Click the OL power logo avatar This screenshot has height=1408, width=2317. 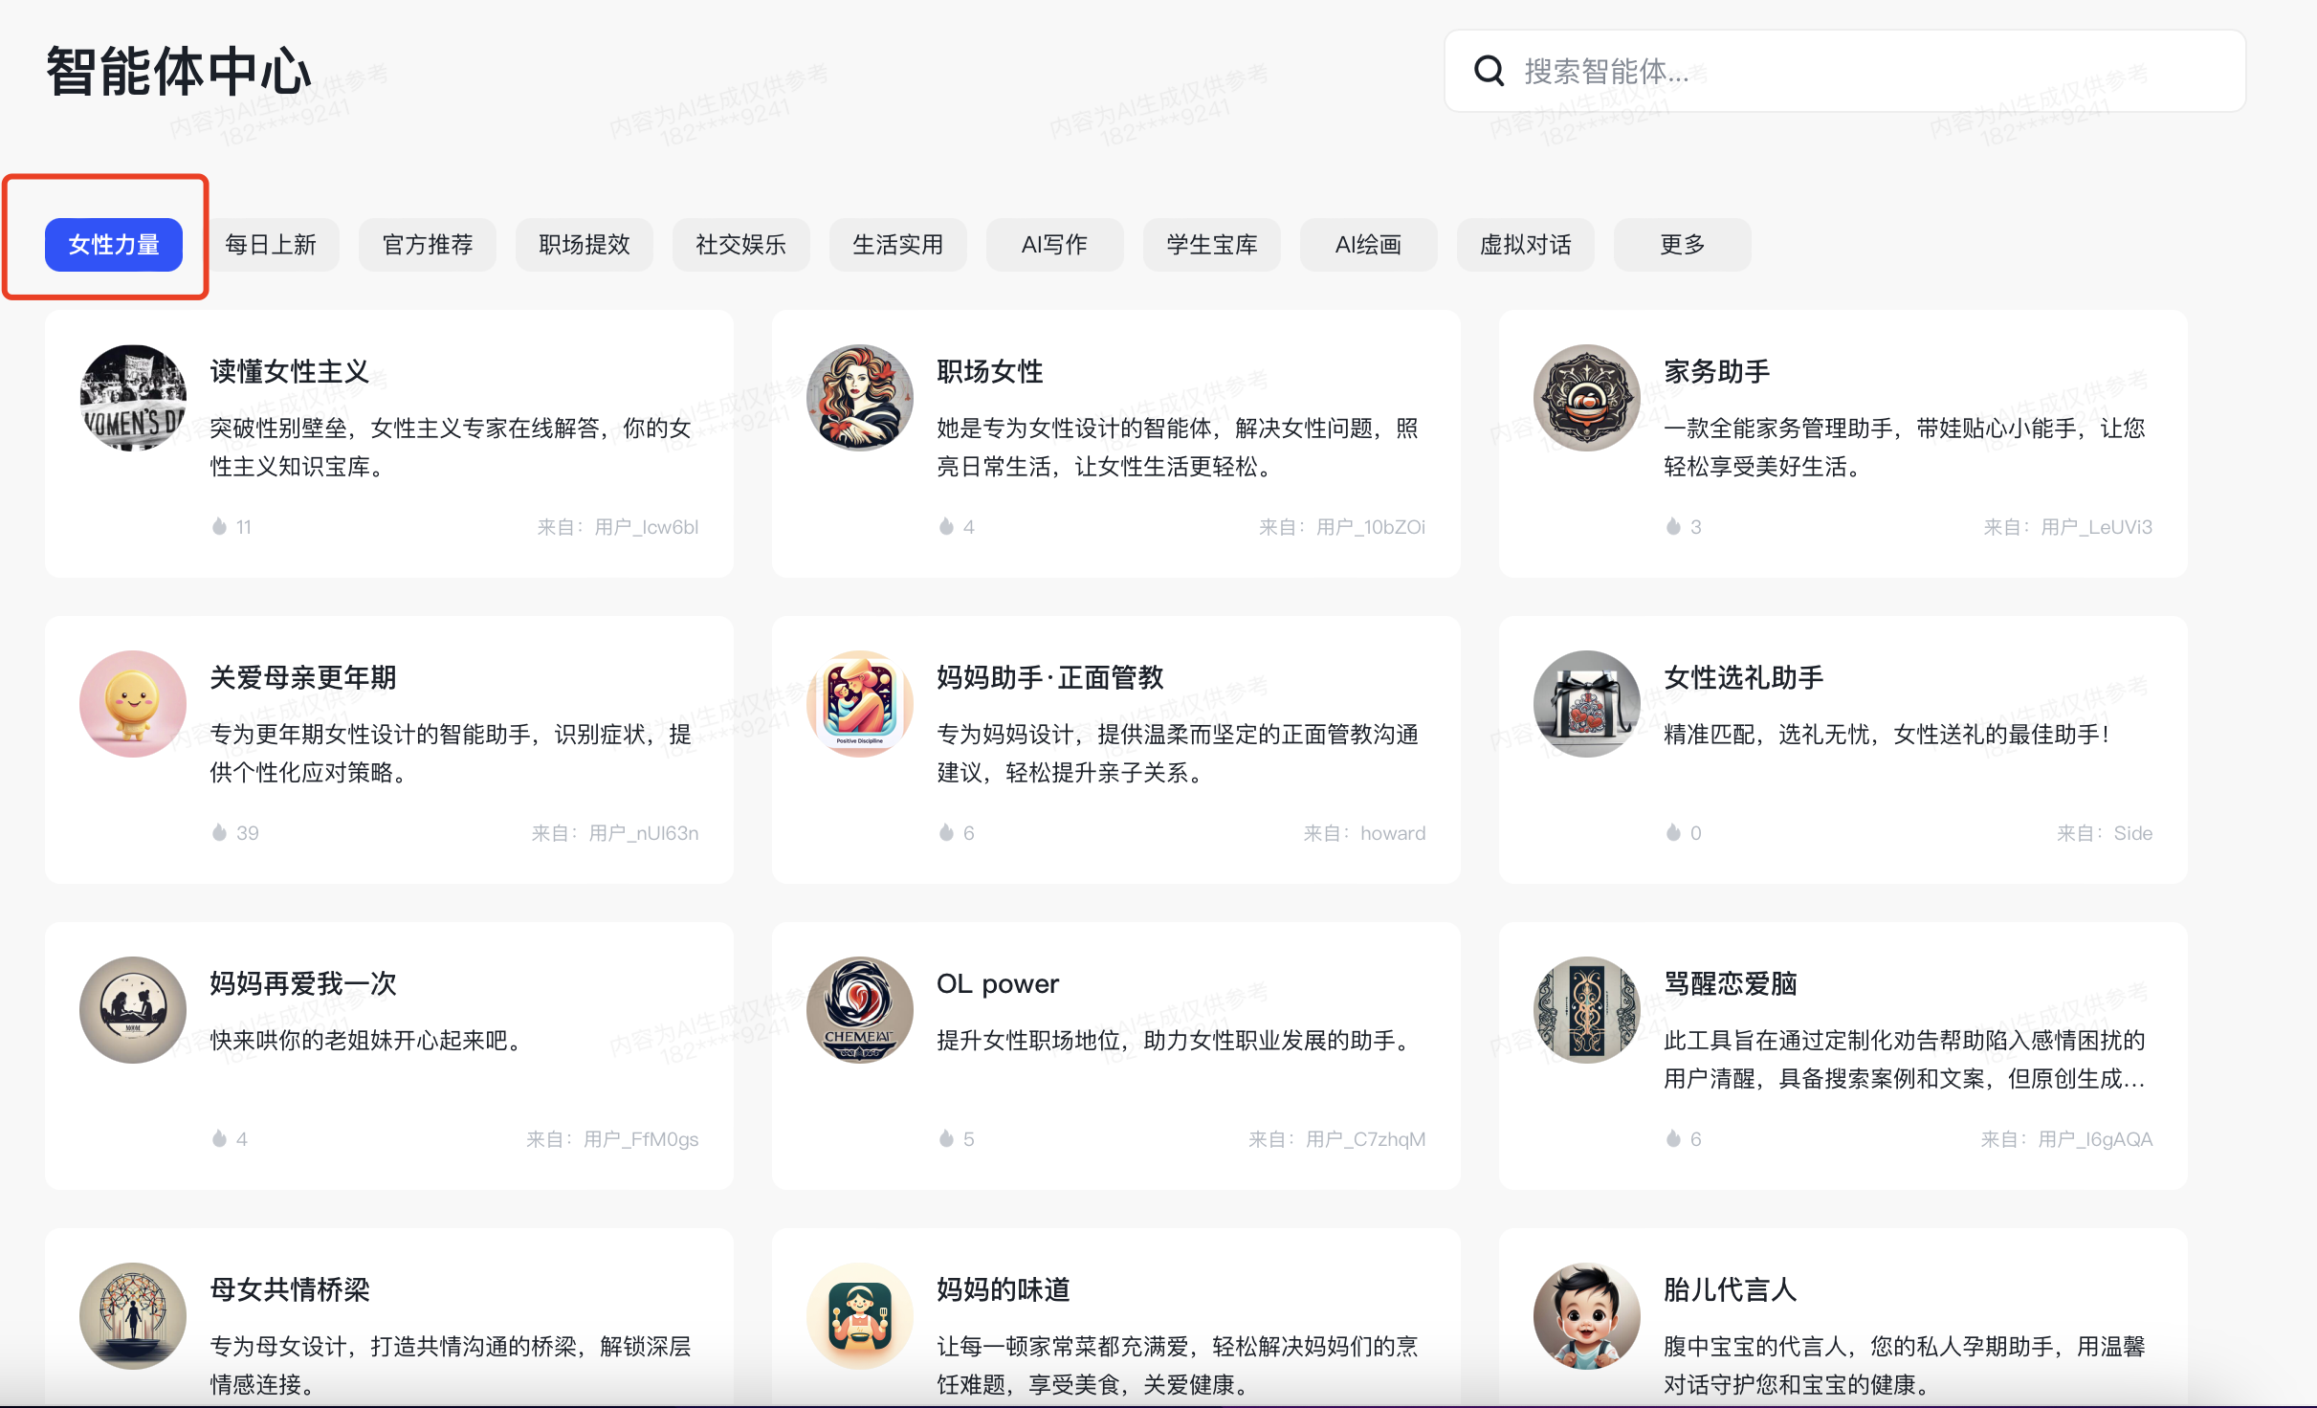click(x=859, y=1010)
